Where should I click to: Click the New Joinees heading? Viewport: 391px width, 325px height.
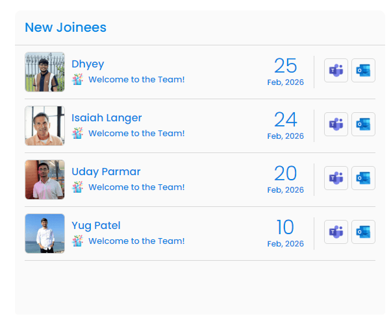tap(66, 27)
